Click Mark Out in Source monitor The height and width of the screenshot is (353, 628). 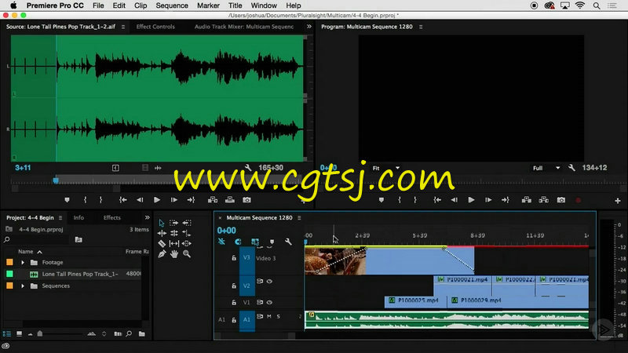[x=101, y=200]
